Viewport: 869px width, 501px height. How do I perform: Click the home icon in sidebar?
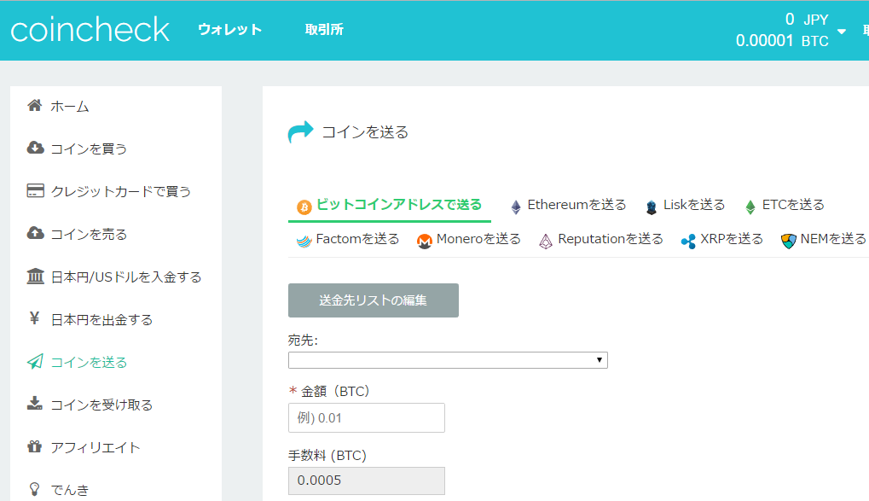coord(34,106)
